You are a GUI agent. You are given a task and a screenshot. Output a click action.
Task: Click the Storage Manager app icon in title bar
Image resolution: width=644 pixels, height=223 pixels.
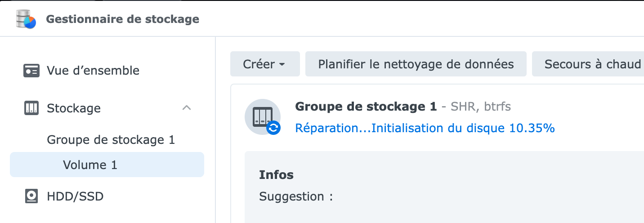26,19
